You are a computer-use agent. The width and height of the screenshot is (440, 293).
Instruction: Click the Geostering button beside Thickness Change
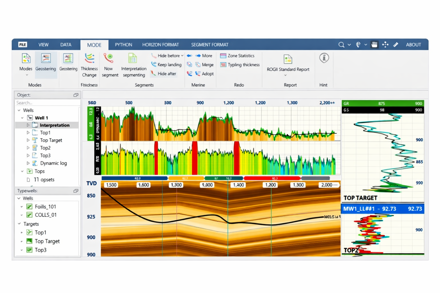(x=68, y=63)
